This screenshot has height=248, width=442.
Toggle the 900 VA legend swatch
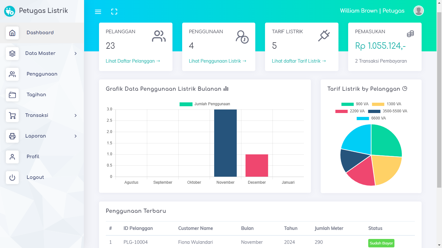(x=348, y=104)
